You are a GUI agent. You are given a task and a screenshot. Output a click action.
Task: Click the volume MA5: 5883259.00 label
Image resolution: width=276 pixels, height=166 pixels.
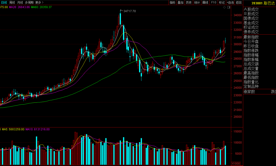13,129
